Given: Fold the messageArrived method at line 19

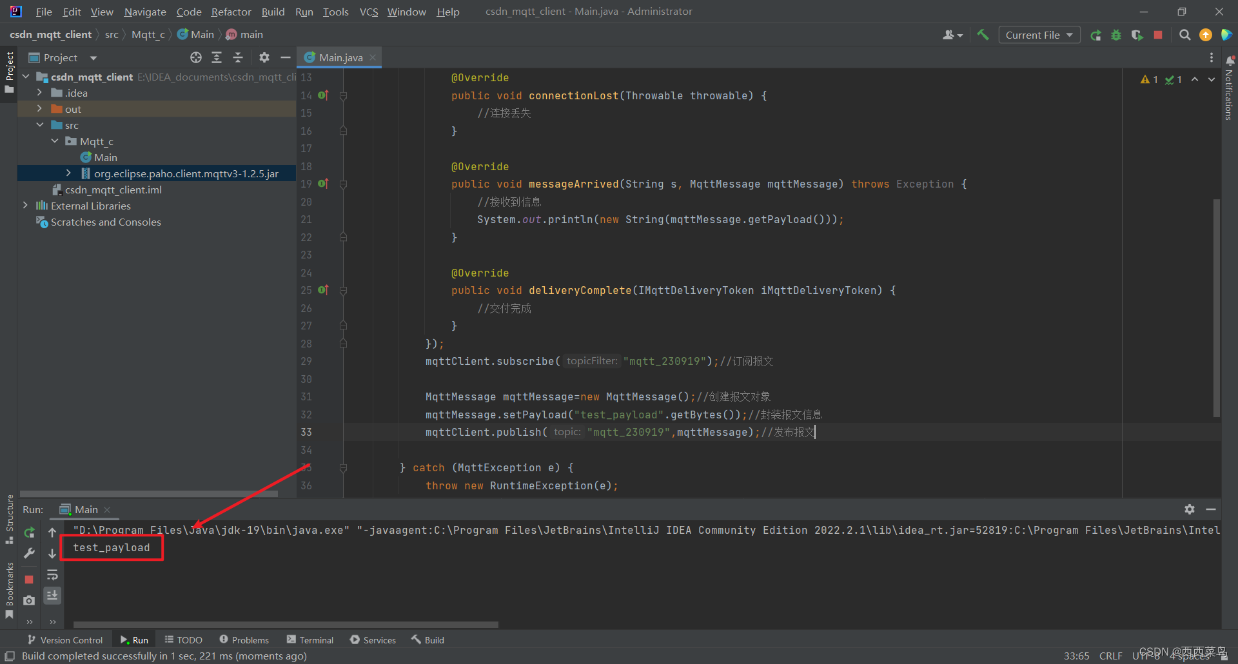Looking at the screenshot, I should (343, 184).
